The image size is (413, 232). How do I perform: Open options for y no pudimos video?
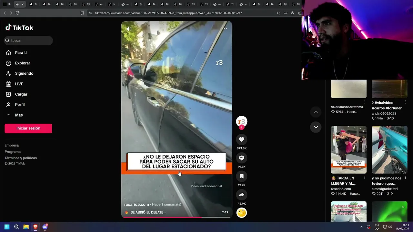click(x=406, y=178)
